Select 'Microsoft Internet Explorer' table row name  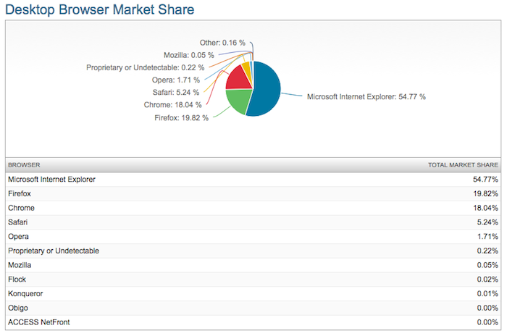point(51,179)
